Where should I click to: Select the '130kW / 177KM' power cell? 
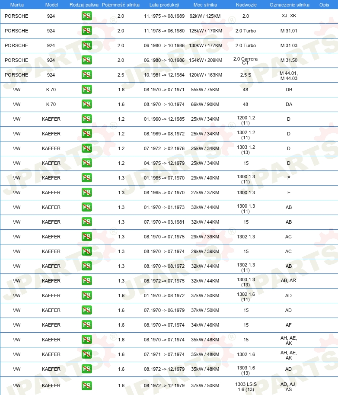pyautogui.click(x=205, y=45)
